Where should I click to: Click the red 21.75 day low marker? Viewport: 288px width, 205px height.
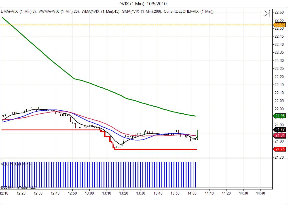click(x=279, y=149)
